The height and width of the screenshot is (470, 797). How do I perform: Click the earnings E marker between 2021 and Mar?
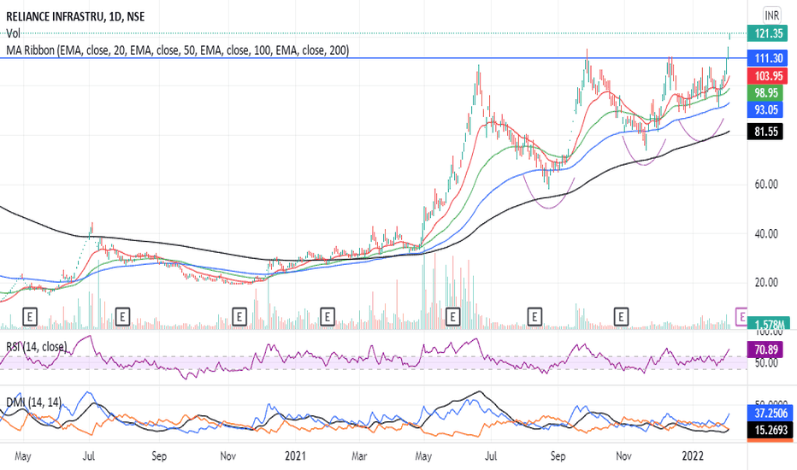tap(328, 317)
